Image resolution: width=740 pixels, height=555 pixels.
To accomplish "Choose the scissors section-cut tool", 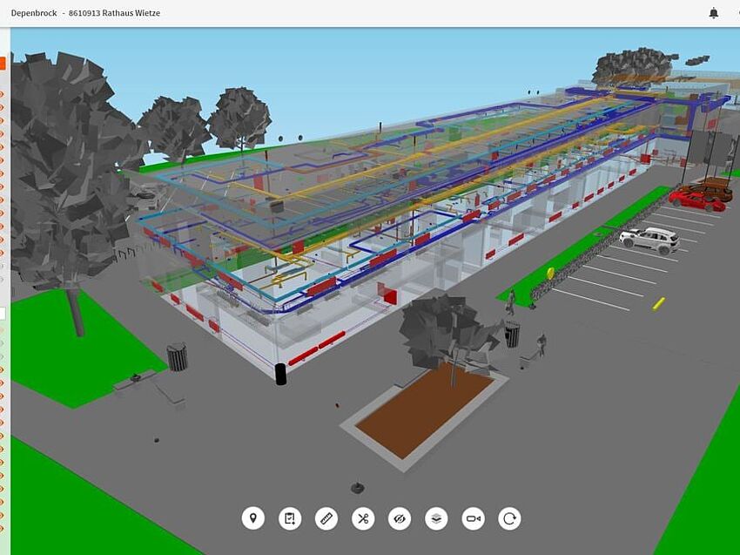I will click(x=363, y=518).
